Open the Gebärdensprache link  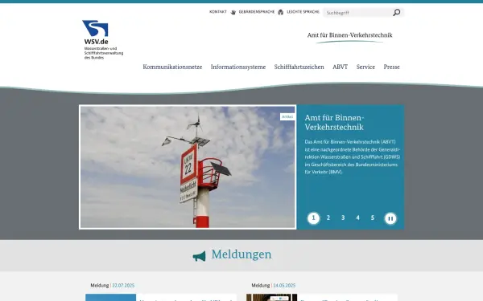pos(256,12)
